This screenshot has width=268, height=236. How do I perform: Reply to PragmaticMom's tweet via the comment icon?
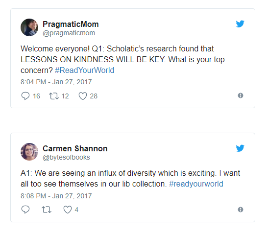25,96
